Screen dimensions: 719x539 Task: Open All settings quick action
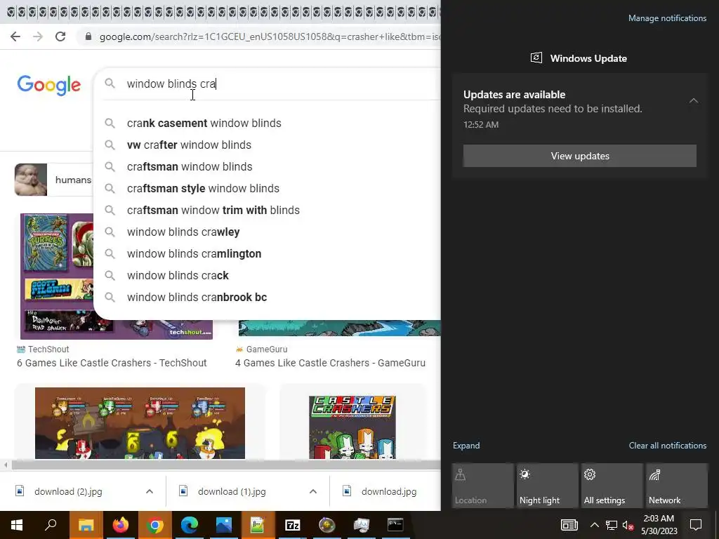point(612,486)
